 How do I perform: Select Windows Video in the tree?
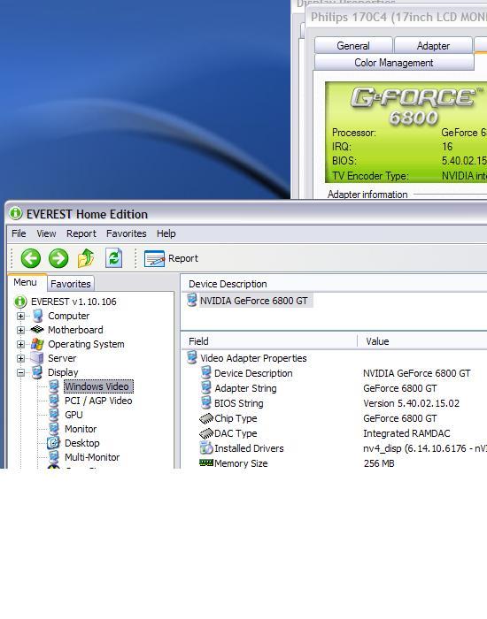coord(98,386)
